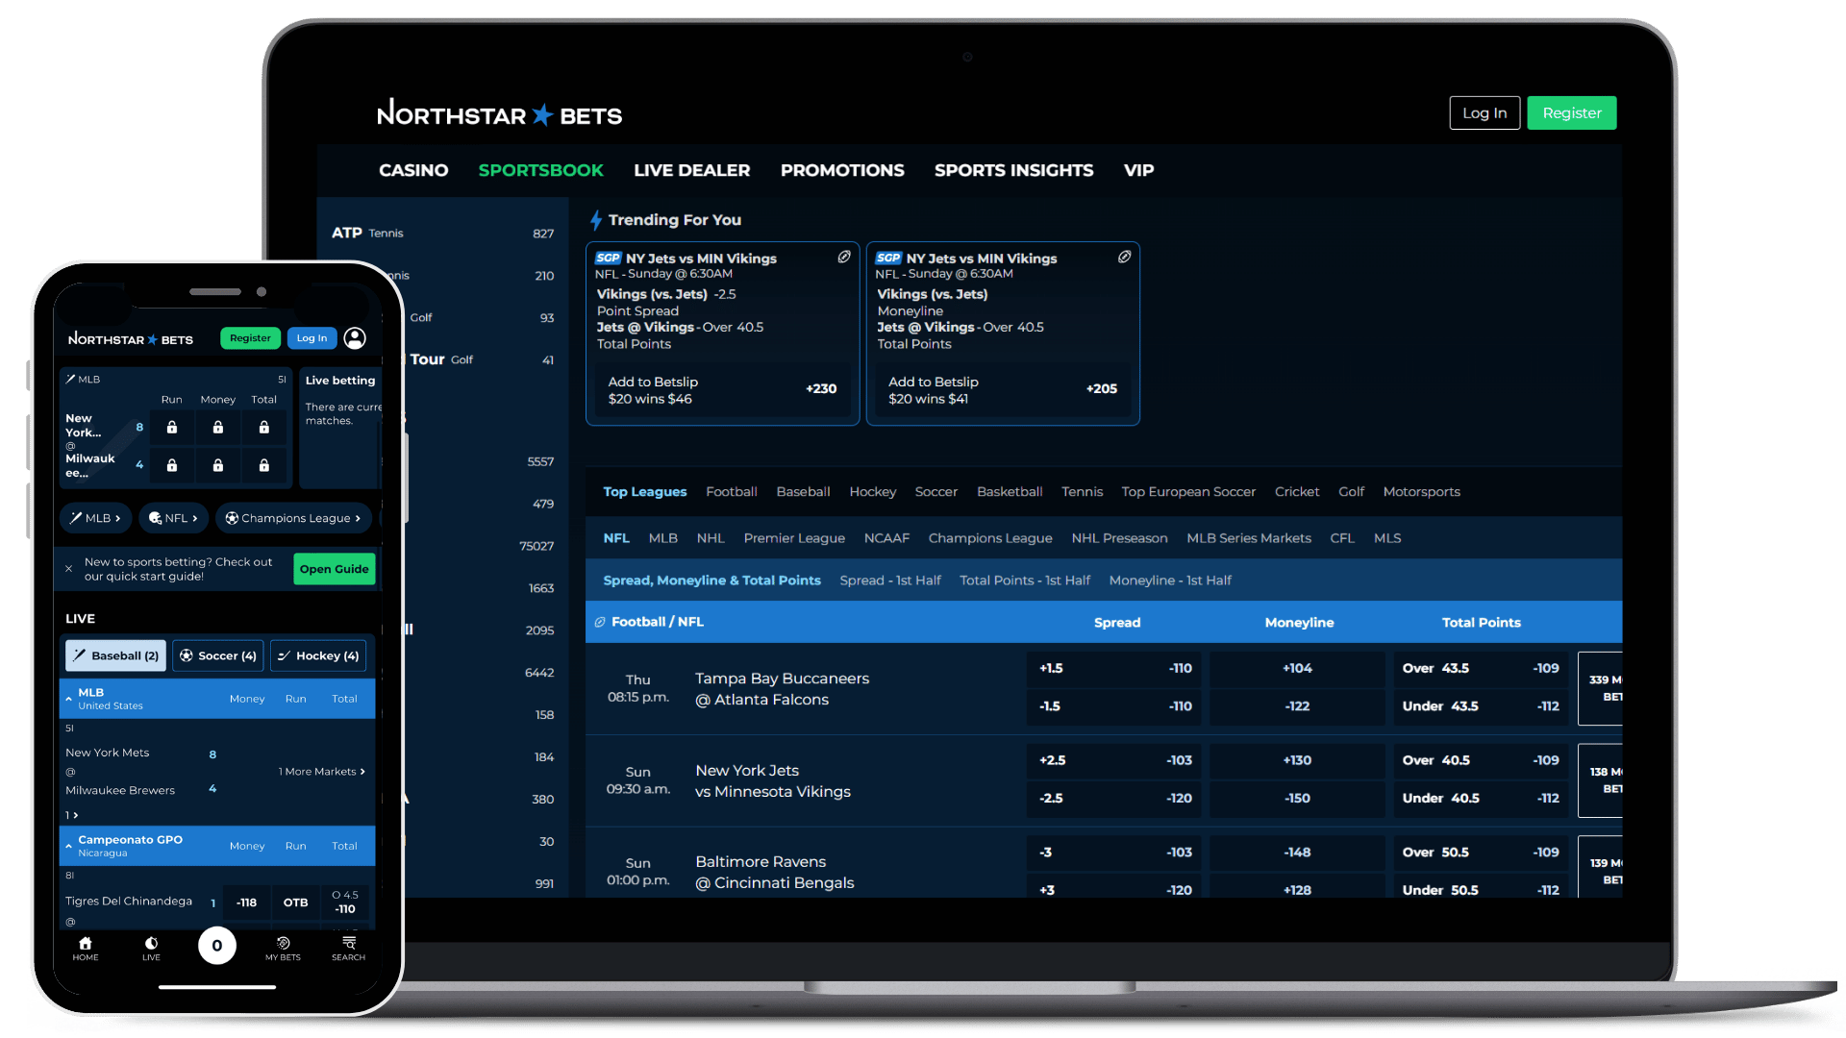
Task: Bet Buccaneers moneyline +104
Action: 1297,669
